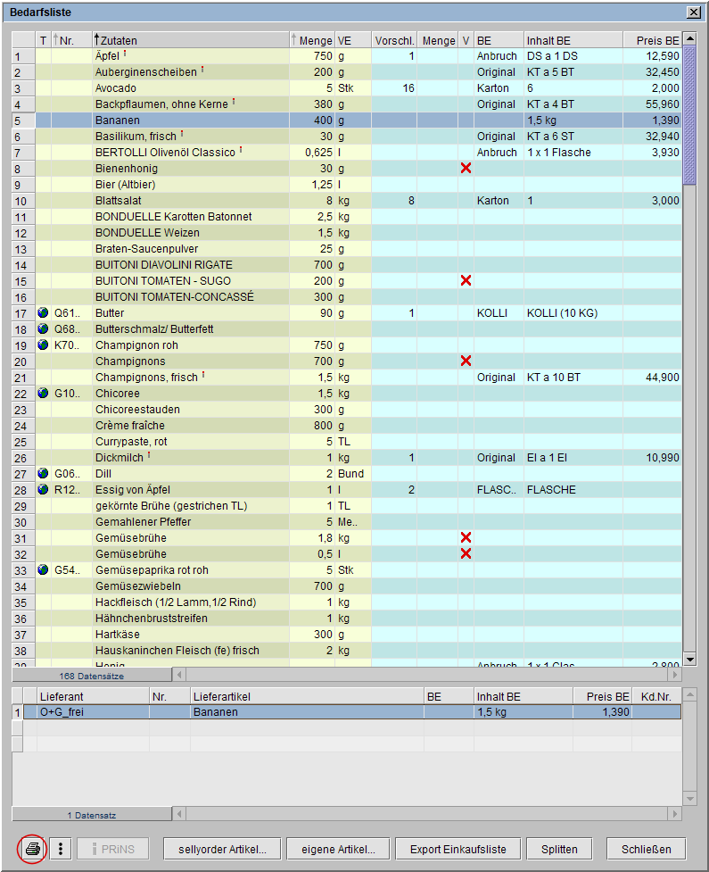Sort by the Menge column header
This screenshot has width=709, height=872.
point(312,40)
